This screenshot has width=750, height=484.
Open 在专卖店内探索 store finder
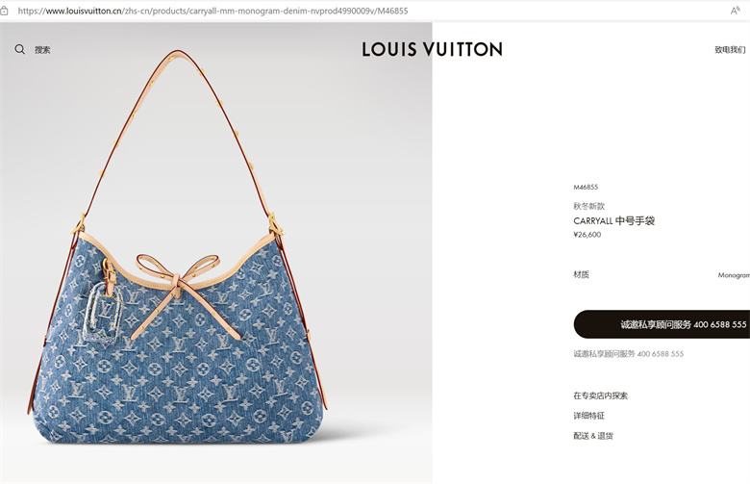(x=600, y=395)
